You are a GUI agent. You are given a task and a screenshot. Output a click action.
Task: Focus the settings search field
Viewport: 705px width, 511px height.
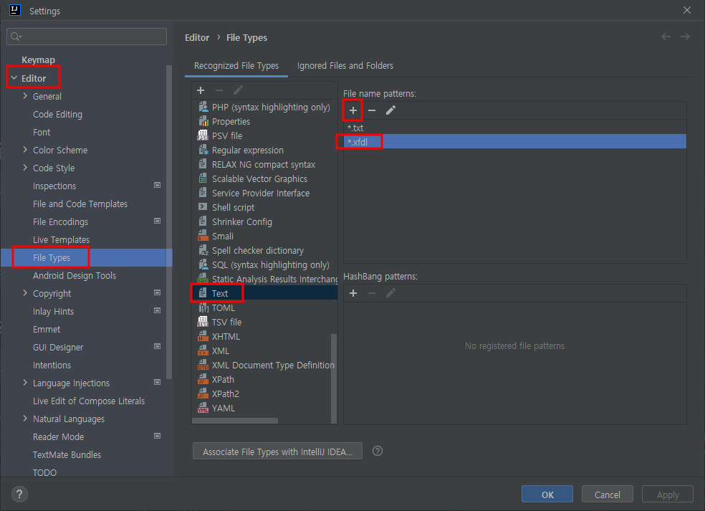(x=87, y=37)
